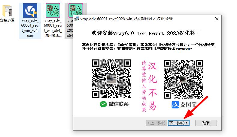Click the installer window title text
This screenshot has height=137, width=237.
pyautogui.click(x=126, y=19)
